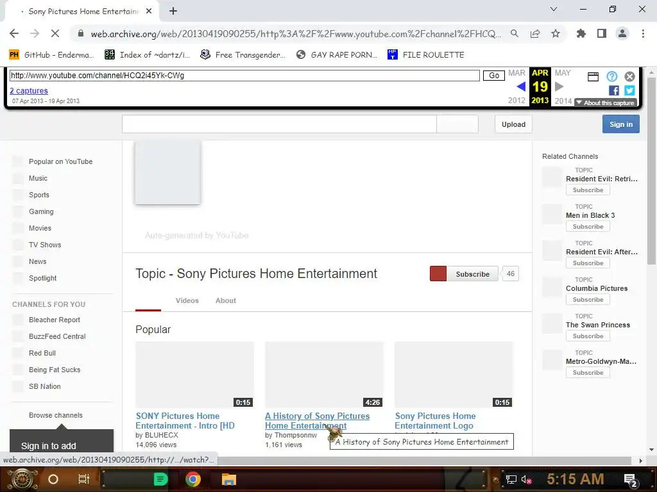Click the network icon in system tray
Viewport: 657px width, 492px height.
pos(511,479)
